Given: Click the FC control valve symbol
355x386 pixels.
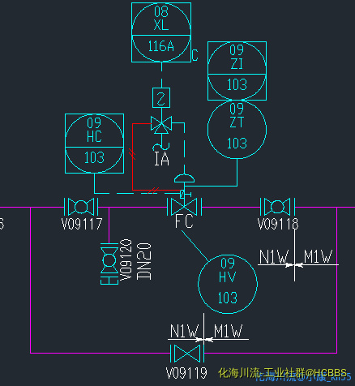Looking at the screenshot, I should (184, 207).
